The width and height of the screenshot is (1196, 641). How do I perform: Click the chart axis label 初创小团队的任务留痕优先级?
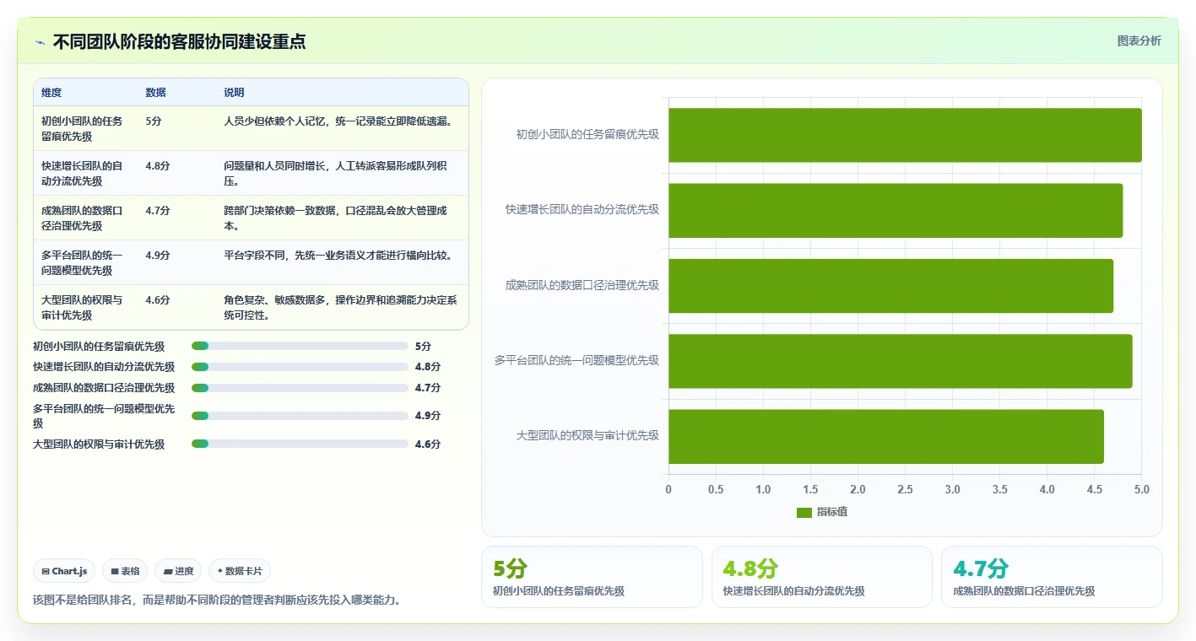pos(587,134)
